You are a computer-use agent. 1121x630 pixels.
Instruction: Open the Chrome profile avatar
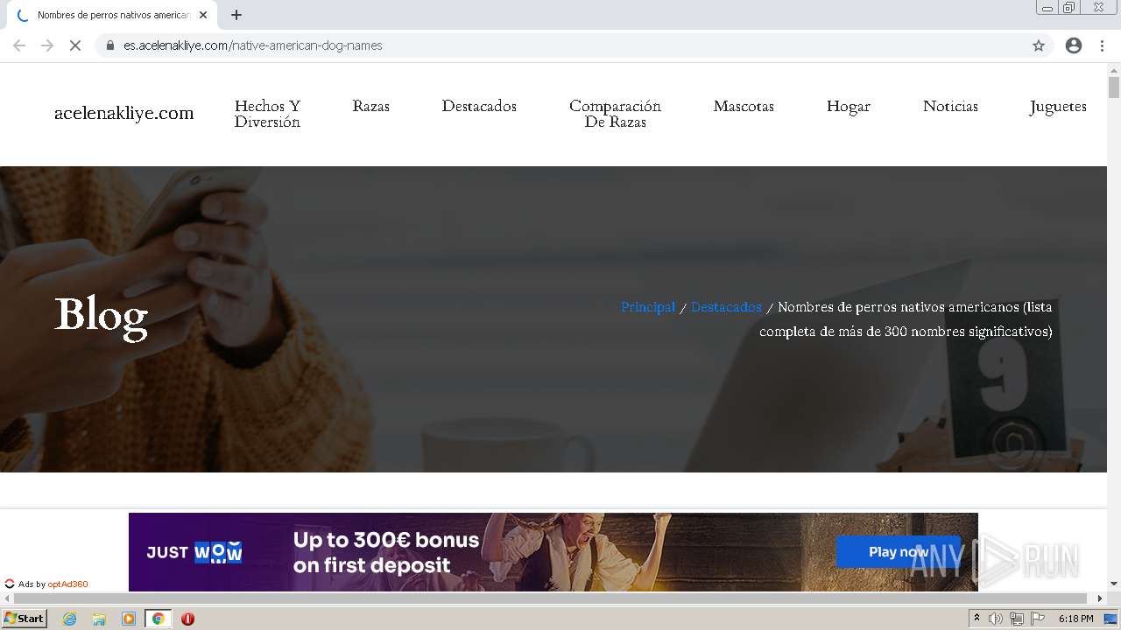click(x=1074, y=45)
